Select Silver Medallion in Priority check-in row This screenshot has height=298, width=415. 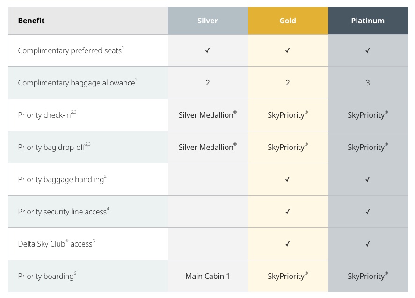207,115
